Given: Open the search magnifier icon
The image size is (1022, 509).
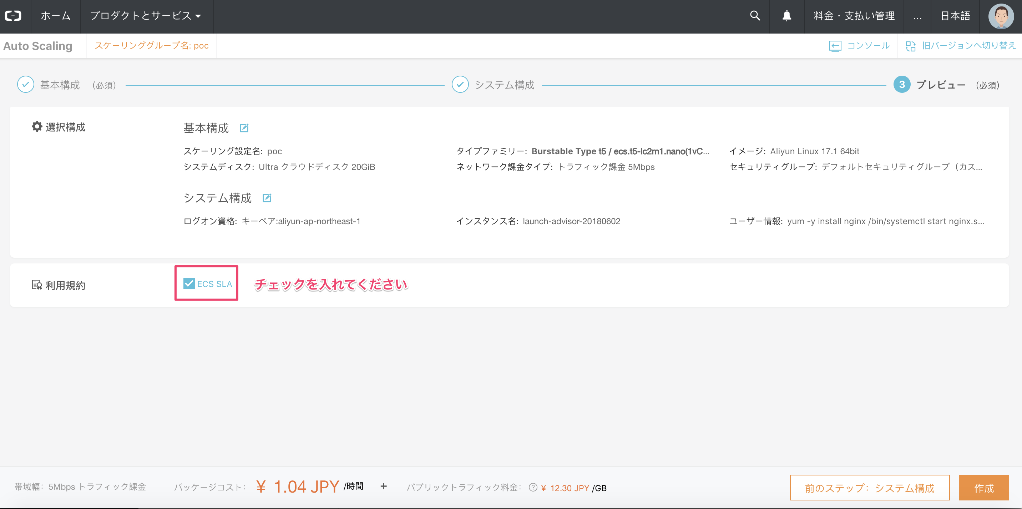Looking at the screenshot, I should tap(755, 16).
